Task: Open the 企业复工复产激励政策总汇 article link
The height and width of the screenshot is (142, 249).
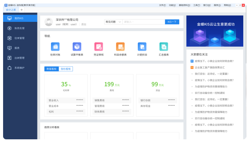Action: point(210,68)
